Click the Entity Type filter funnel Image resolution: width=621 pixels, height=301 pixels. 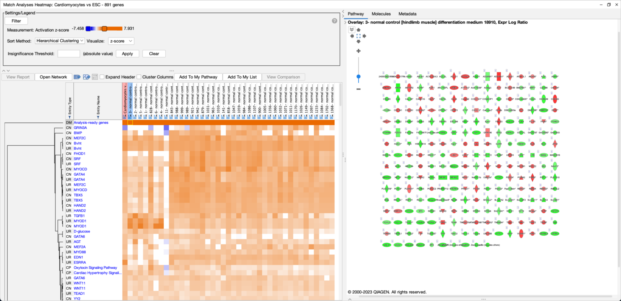(70, 117)
